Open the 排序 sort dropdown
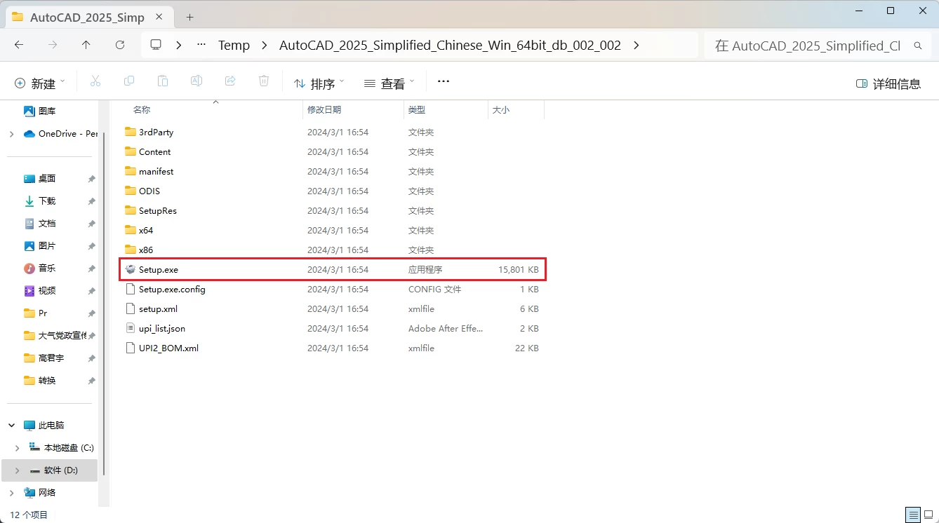This screenshot has width=939, height=523. (319, 83)
